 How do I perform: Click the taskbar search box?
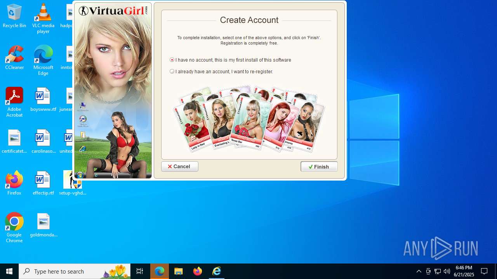coord(75,271)
